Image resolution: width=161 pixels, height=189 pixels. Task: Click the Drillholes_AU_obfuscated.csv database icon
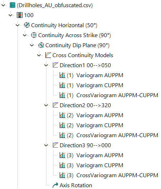12,5
